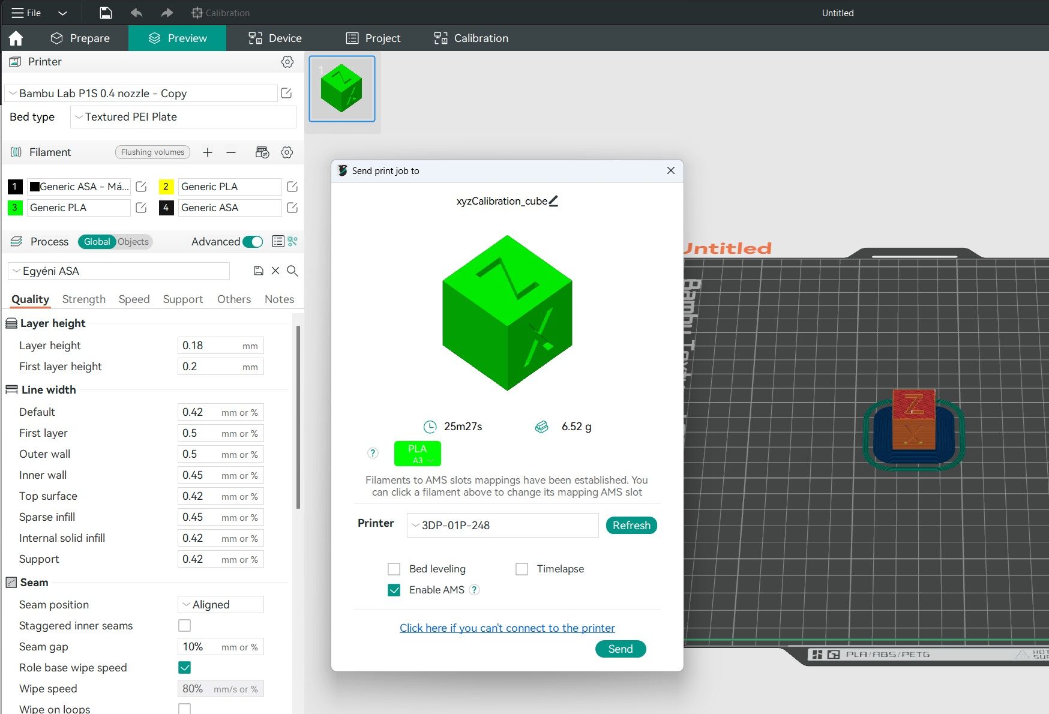Click the Enable AMS help icon
This screenshot has height=714, width=1049.
(x=474, y=590)
